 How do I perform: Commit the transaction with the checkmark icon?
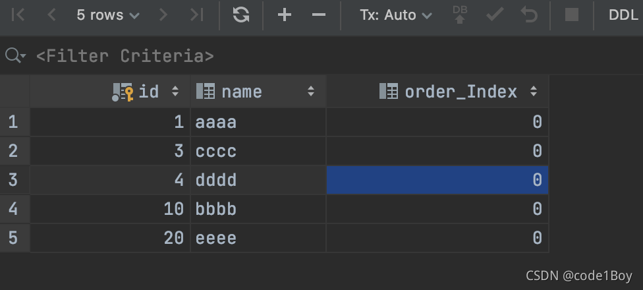[x=495, y=15]
